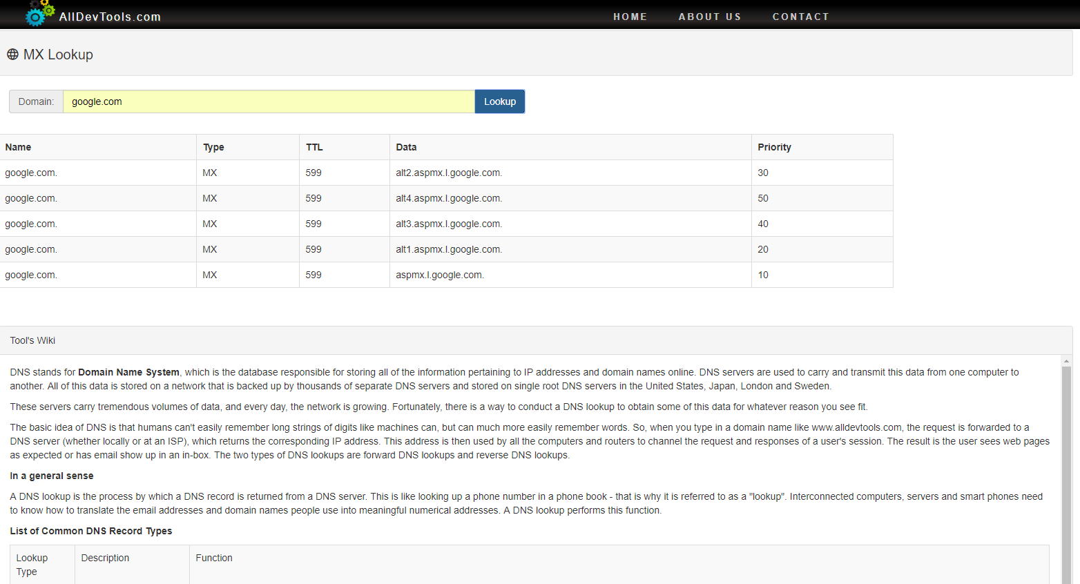The image size is (1080, 584).
Task: Click the Description column header in wiki table
Action: pyautogui.click(x=132, y=565)
